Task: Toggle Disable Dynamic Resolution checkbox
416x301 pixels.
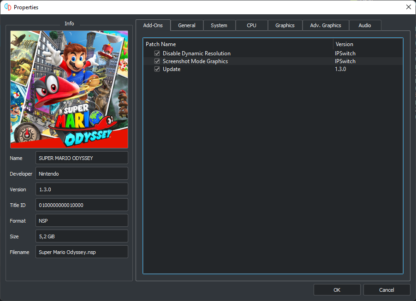Action: tap(157, 53)
